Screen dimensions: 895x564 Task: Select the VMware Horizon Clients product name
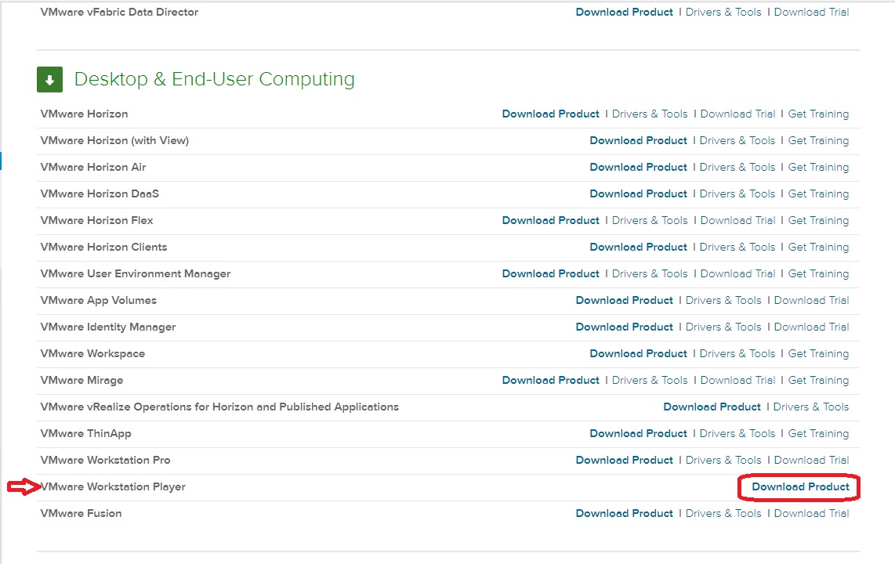pyautogui.click(x=104, y=248)
